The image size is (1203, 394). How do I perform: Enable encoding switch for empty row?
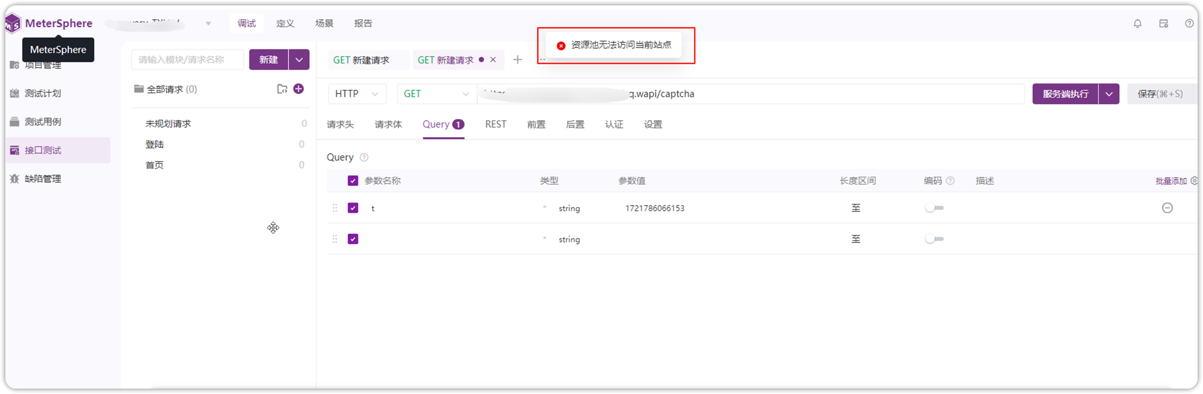[934, 239]
